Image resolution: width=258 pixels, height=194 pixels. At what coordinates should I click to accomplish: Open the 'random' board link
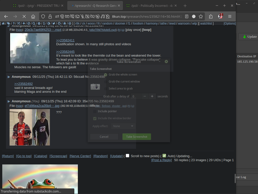tap(107, 23)
